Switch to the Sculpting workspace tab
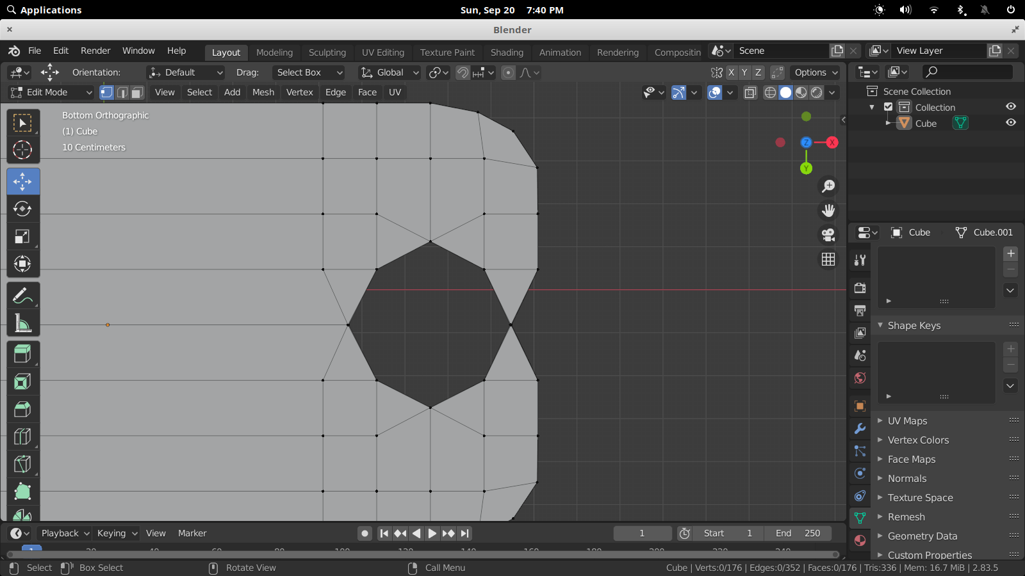 (327, 52)
